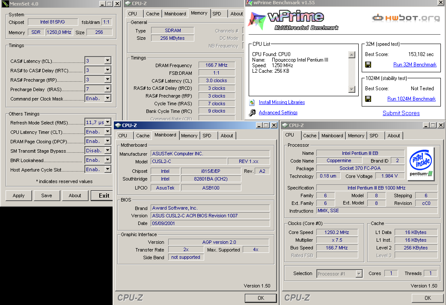Click the 1250,0 MHz memory field in MemSet
446x305 pixels.
click(59, 33)
